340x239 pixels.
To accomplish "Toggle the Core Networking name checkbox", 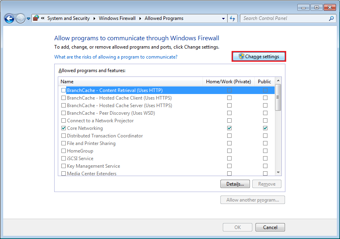I will tap(63, 128).
